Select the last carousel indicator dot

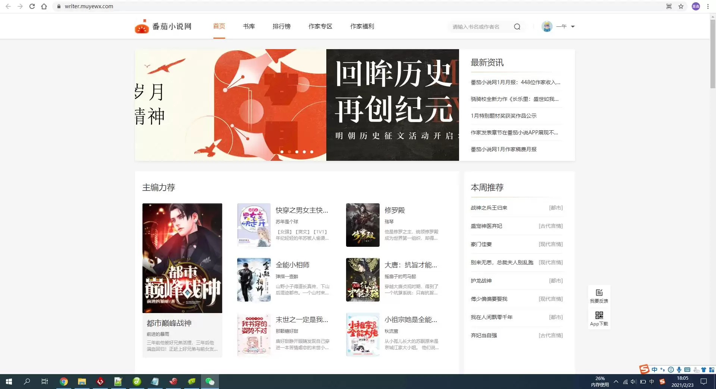click(312, 152)
